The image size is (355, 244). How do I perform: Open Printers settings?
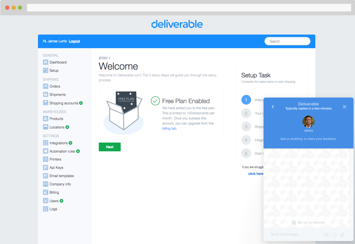coord(55,159)
